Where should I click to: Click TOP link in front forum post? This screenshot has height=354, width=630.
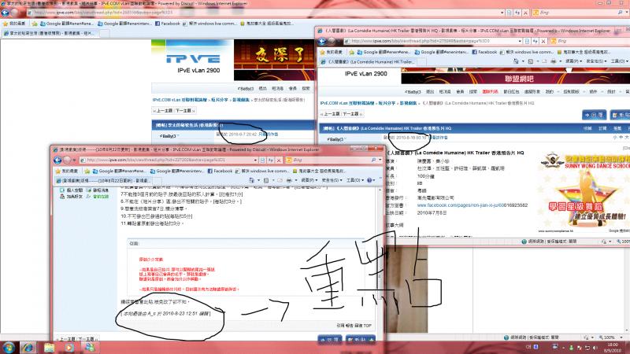point(367,326)
